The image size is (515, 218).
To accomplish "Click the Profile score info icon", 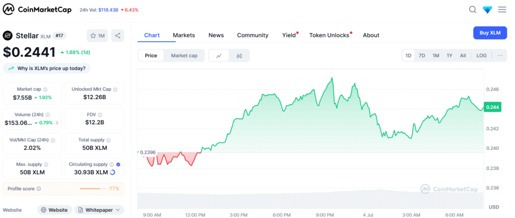I will click(x=39, y=189).
